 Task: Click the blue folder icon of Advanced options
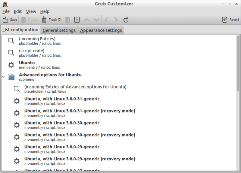click(x=11, y=77)
